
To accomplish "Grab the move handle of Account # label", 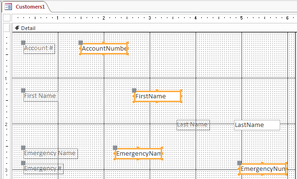I will (23, 42).
